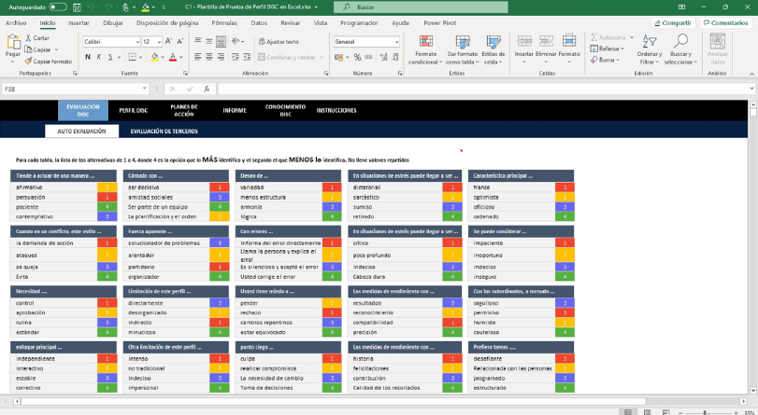Click the horizontal scrollbar

334,401
